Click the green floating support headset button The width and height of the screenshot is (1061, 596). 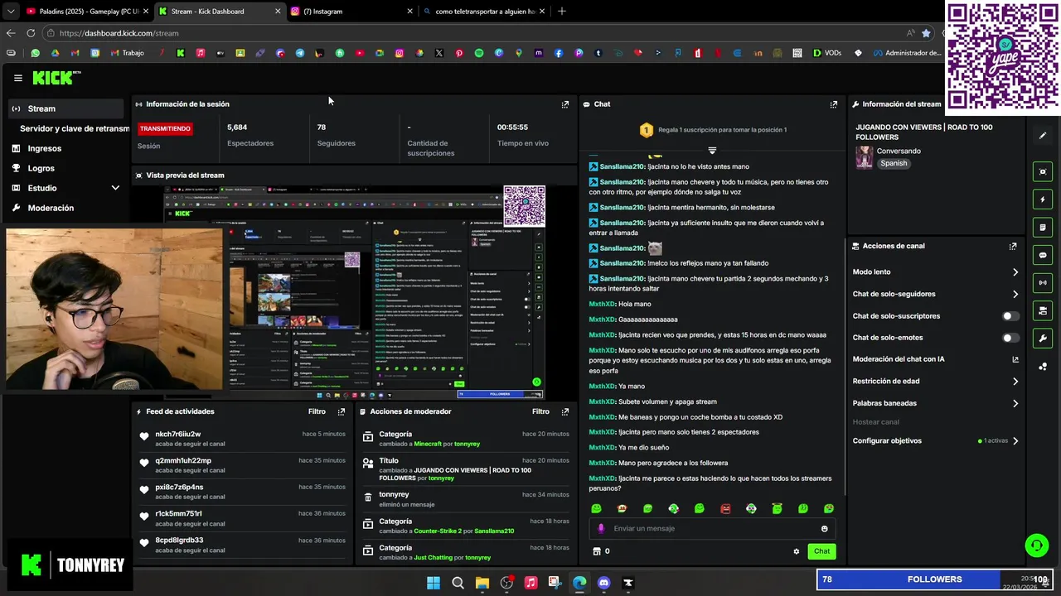1036,545
